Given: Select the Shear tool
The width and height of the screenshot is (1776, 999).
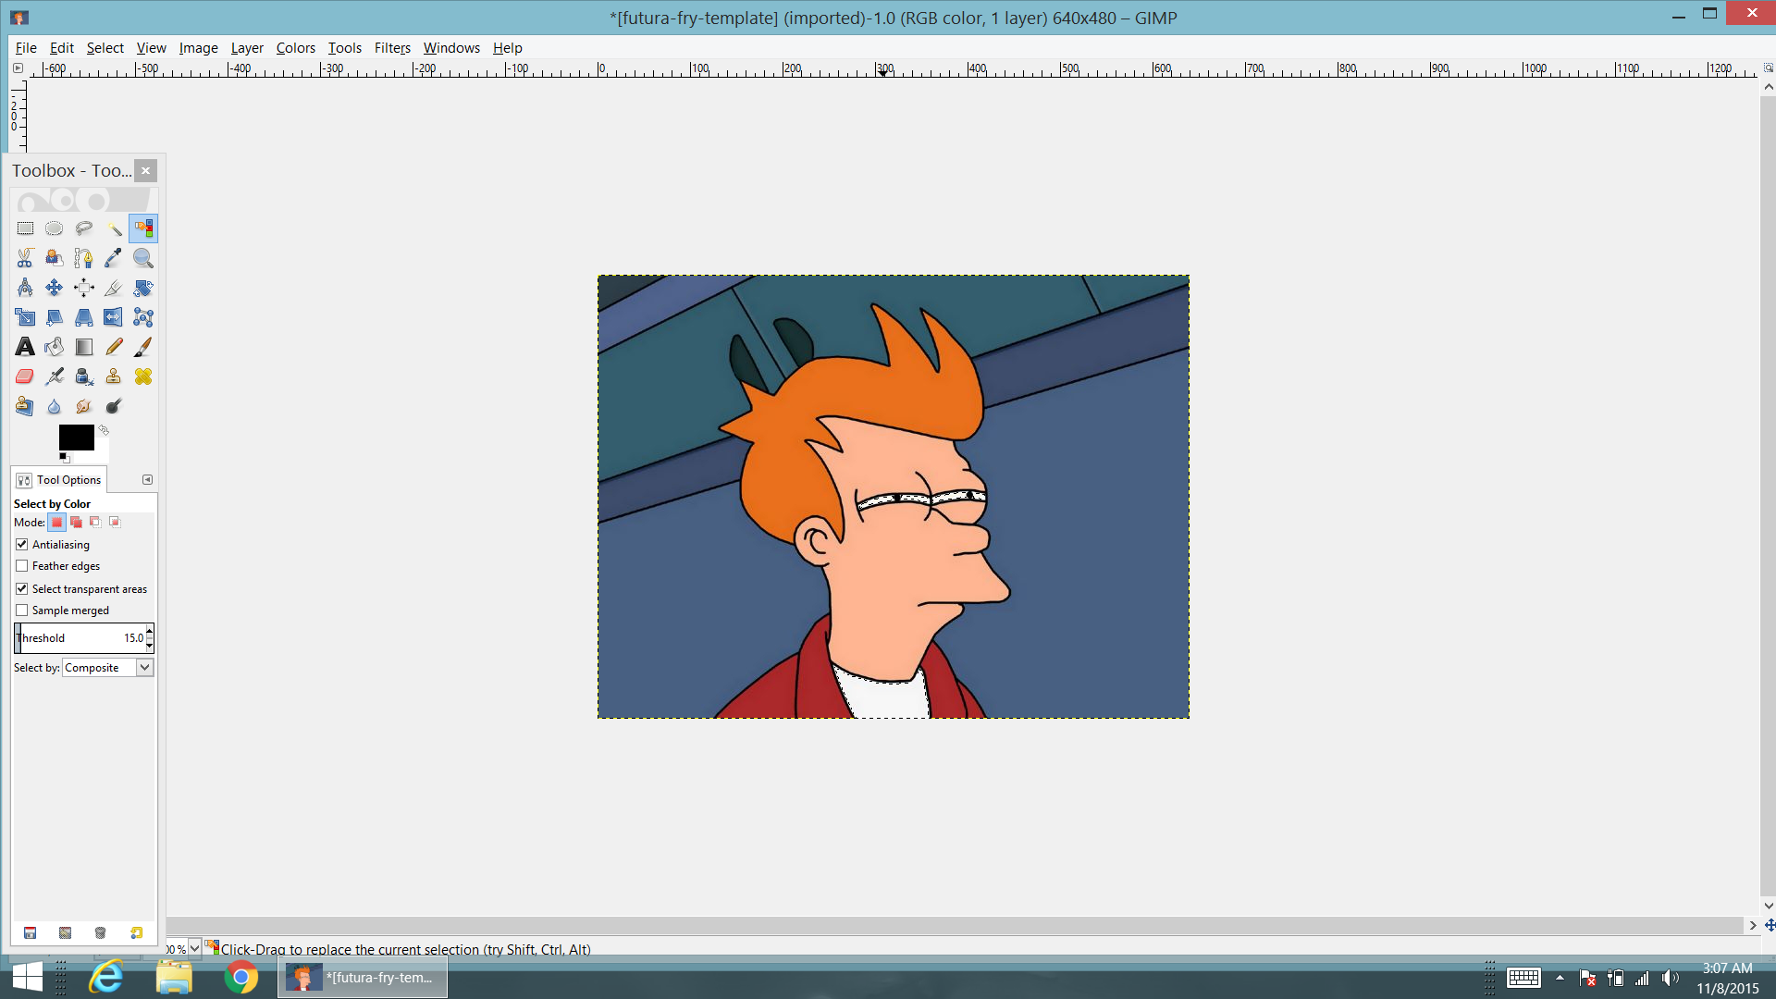Looking at the screenshot, I should point(55,317).
